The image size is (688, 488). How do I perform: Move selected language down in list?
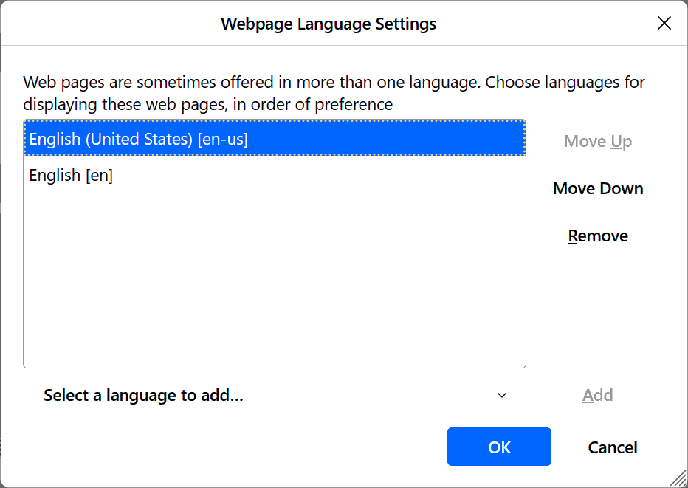[x=598, y=189]
